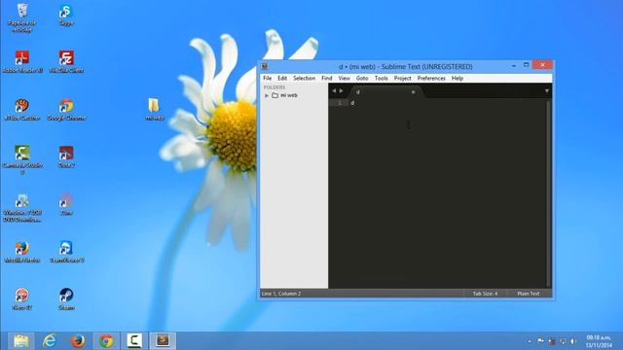Close the Sublime Text window
This screenshot has height=350, width=623.
542,65
